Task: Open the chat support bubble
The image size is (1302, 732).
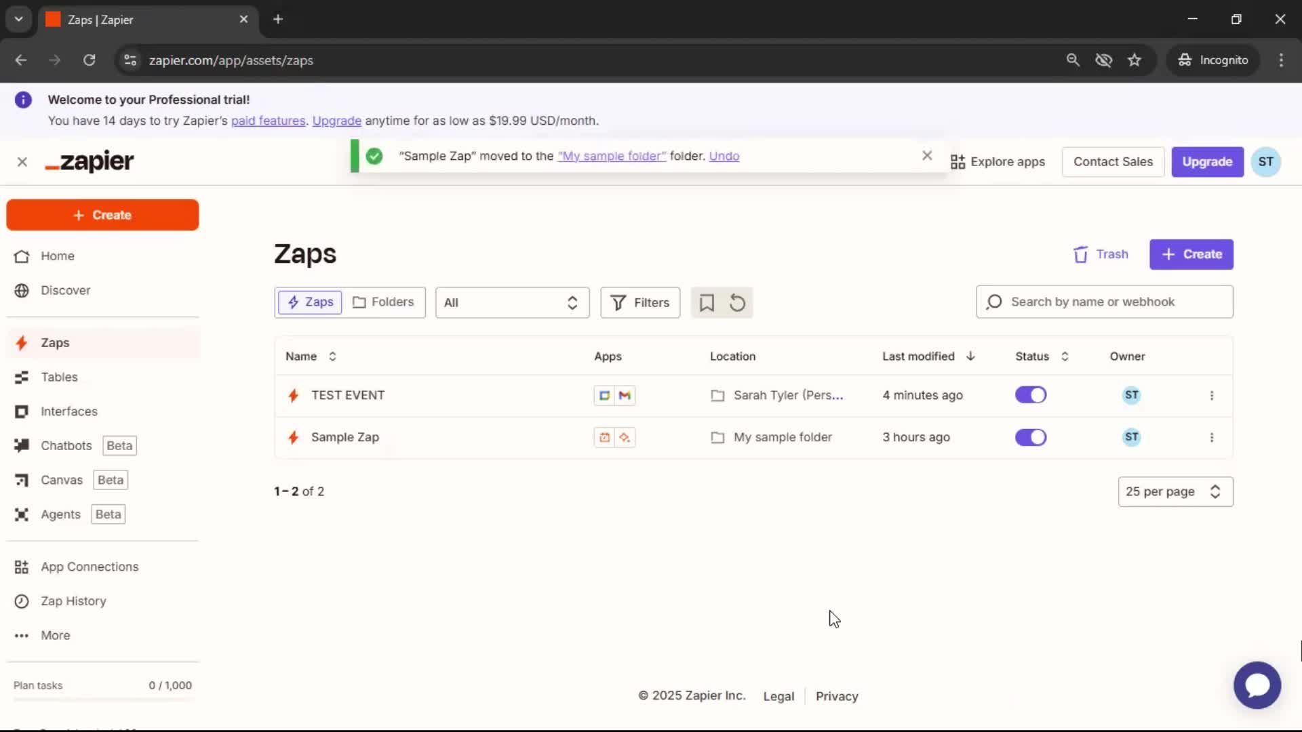Action: [x=1257, y=685]
